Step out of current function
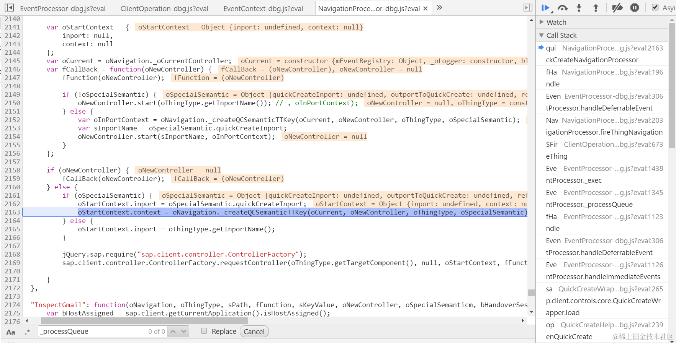The width and height of the screenshot is (676, 343). point(596,8)
